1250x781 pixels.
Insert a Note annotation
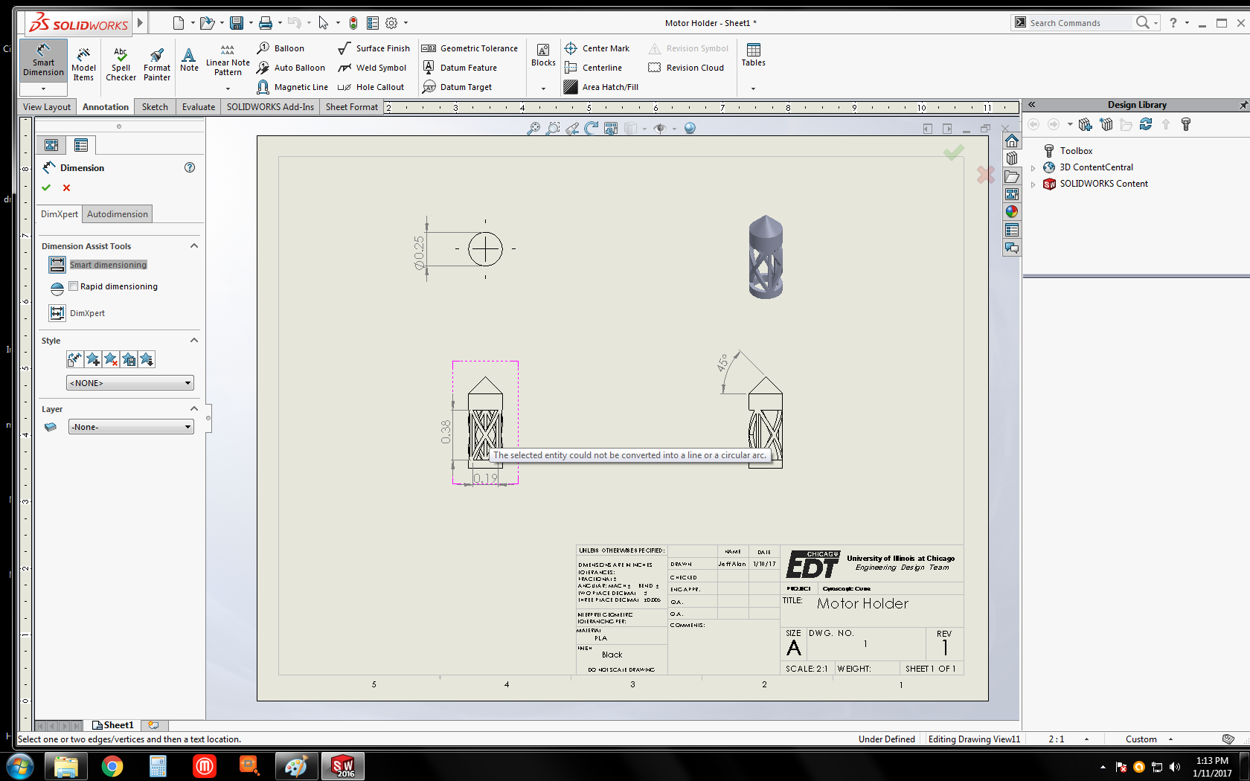pyautogui.click(x=188, y=63)
